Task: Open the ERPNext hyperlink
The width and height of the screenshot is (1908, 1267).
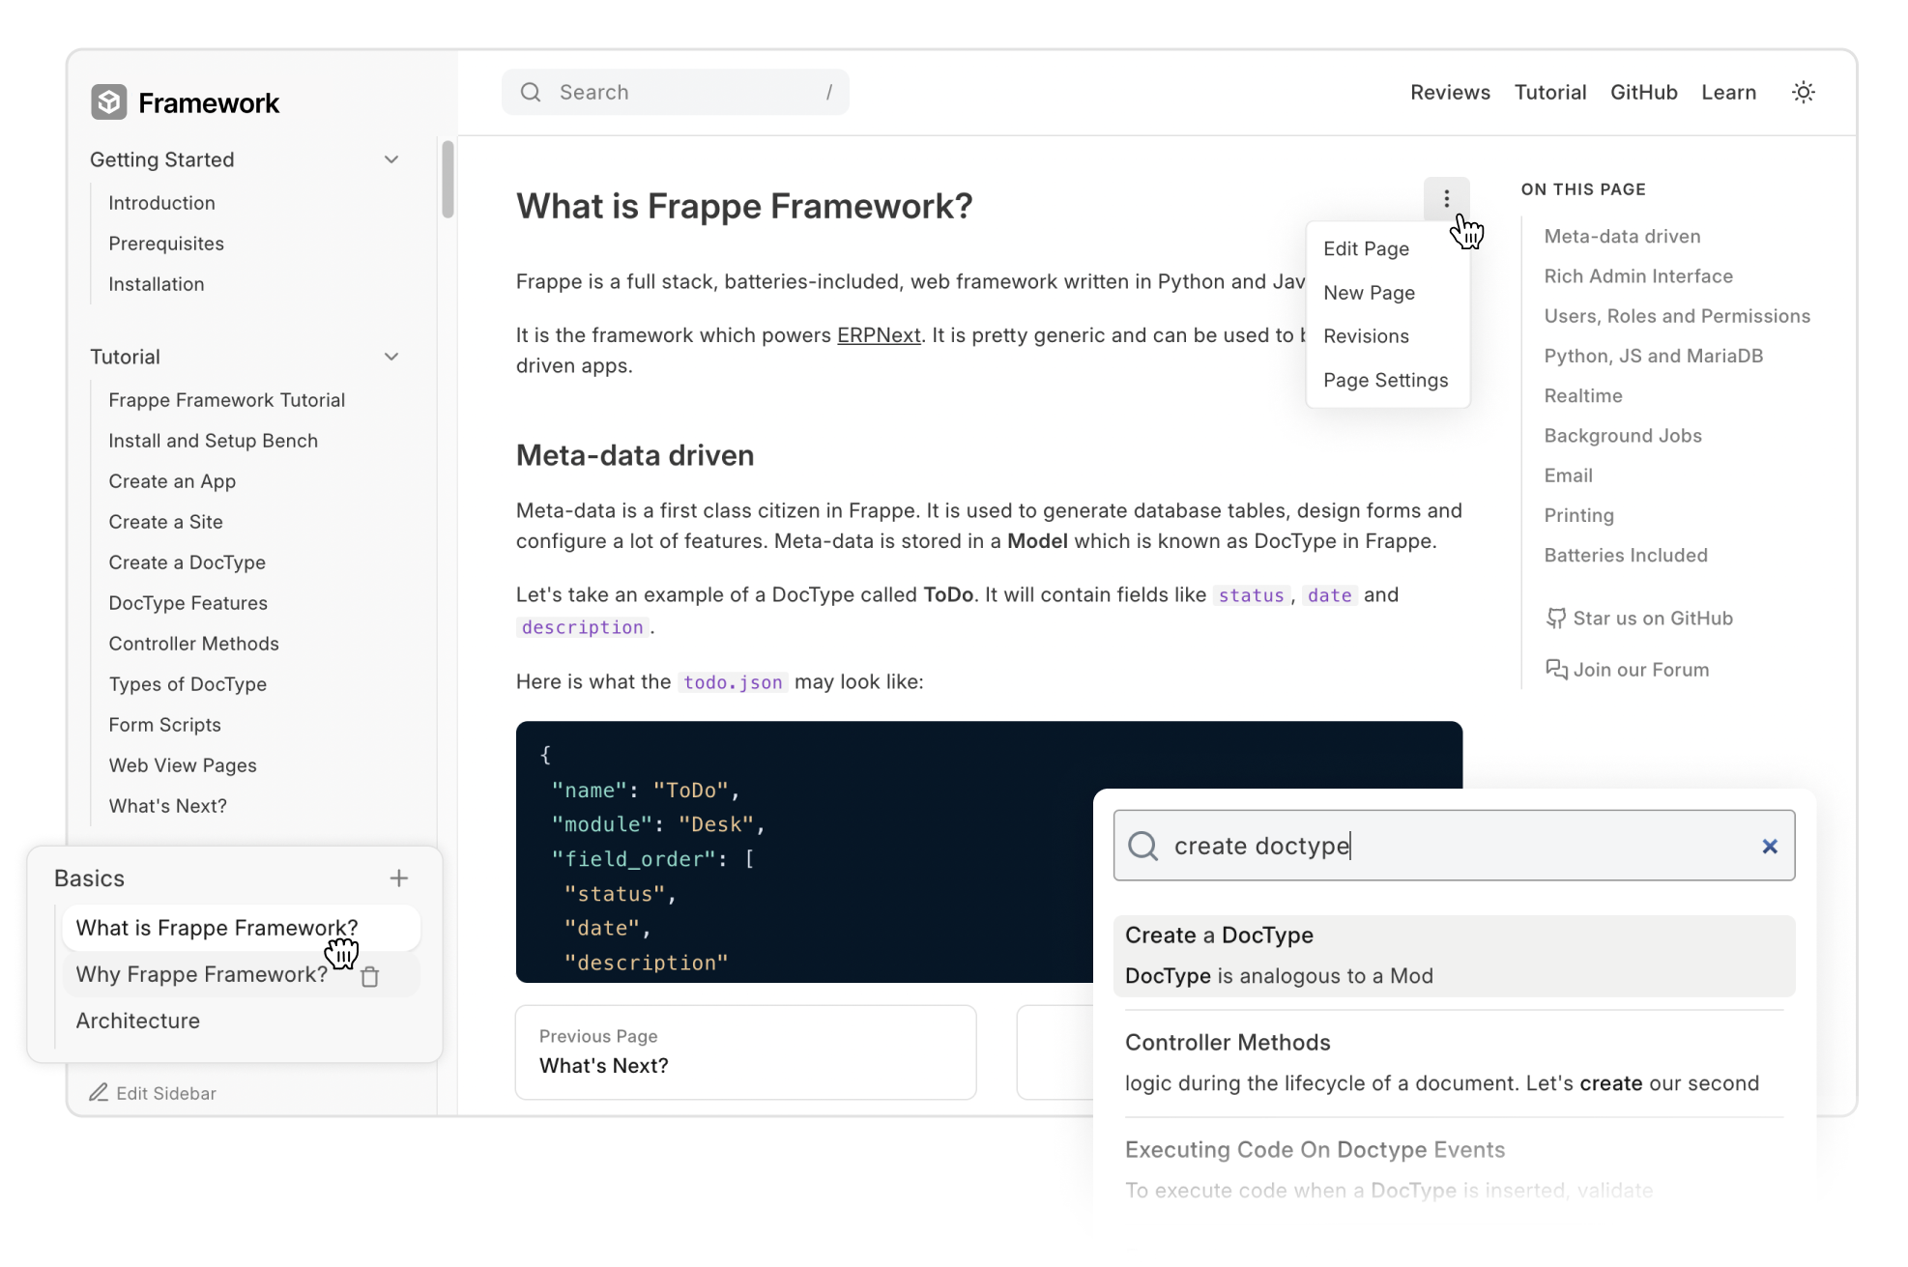Action: 878,335
